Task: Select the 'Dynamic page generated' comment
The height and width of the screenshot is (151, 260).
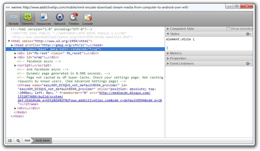Action: pos(63,73)
